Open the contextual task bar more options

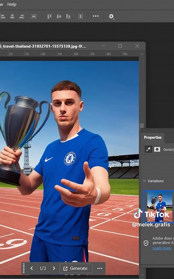(100, 268)
